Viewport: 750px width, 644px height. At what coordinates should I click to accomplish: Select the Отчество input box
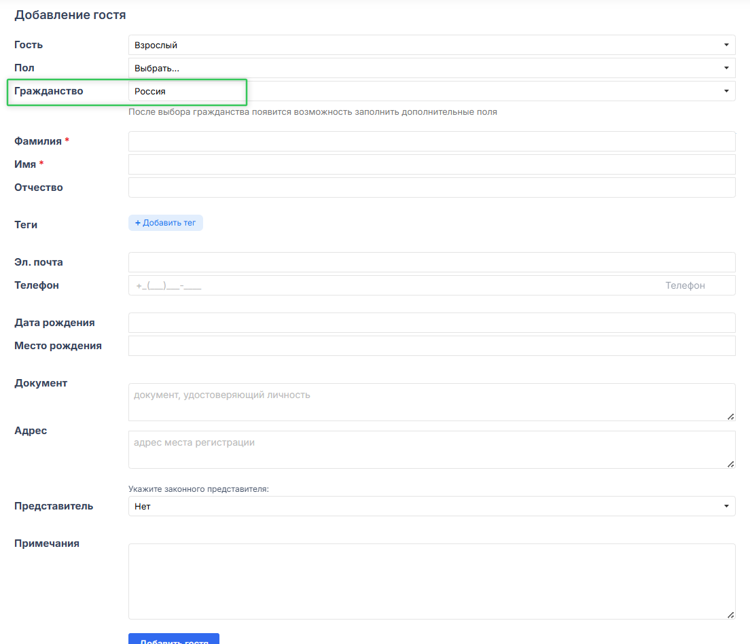coord(431,187)
